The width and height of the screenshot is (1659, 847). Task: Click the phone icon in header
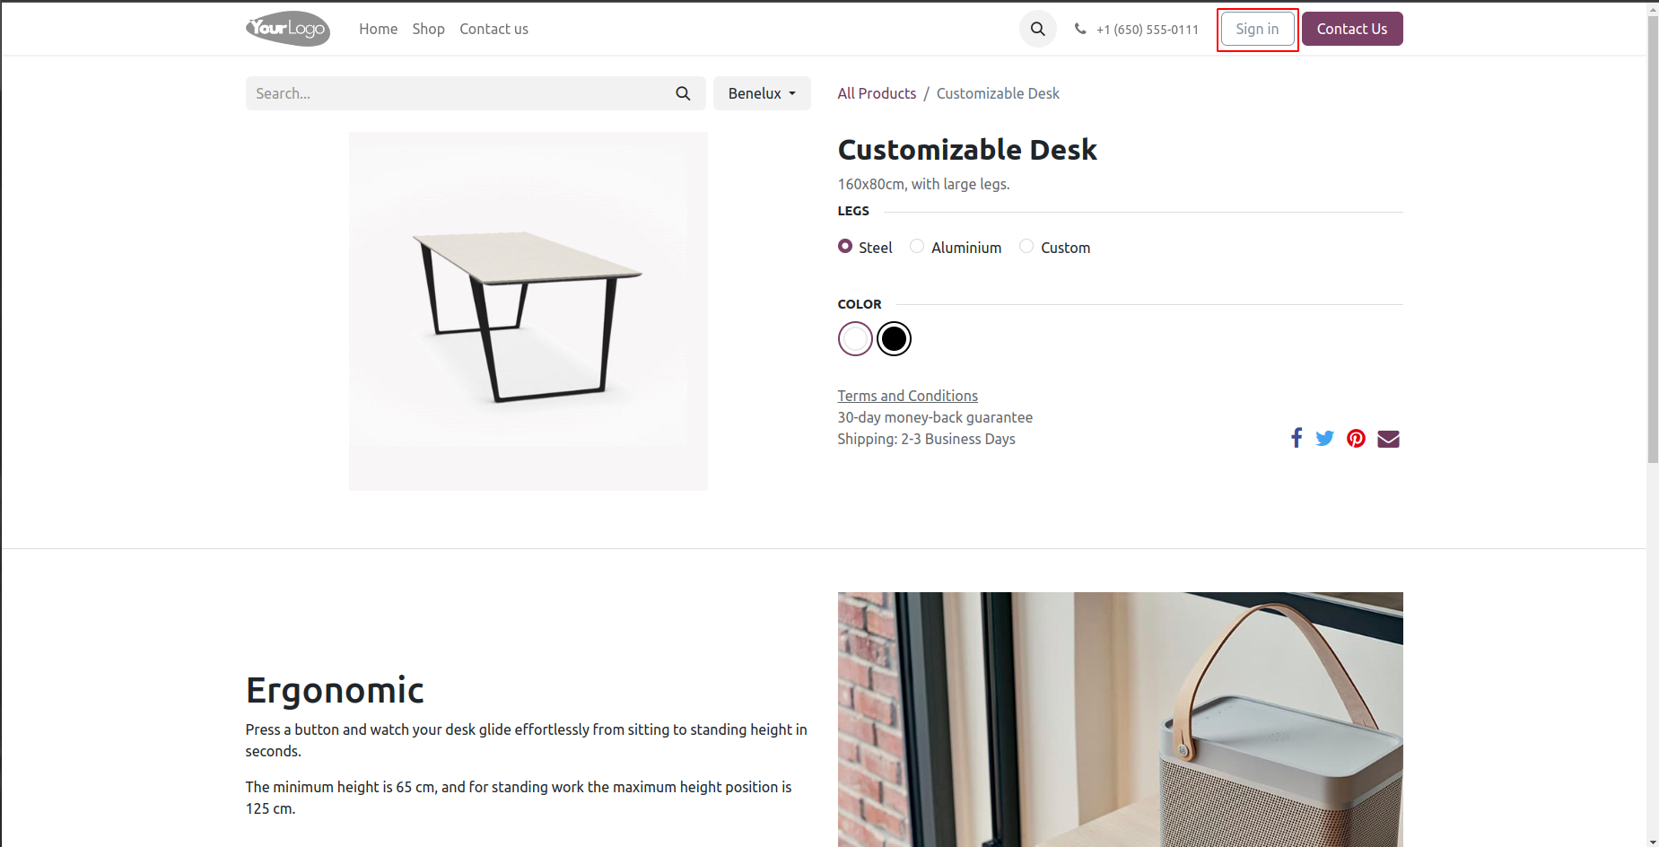[x=1080, y=29]
